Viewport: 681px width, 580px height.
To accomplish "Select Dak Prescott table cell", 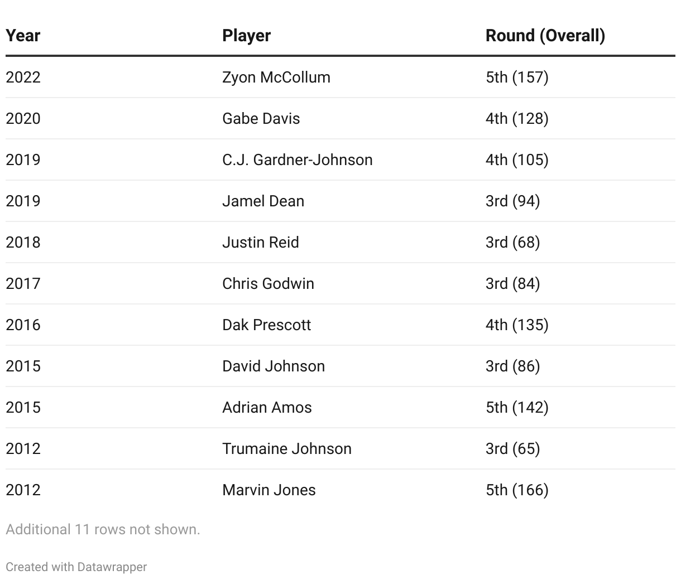I will (x=266, y=325).
